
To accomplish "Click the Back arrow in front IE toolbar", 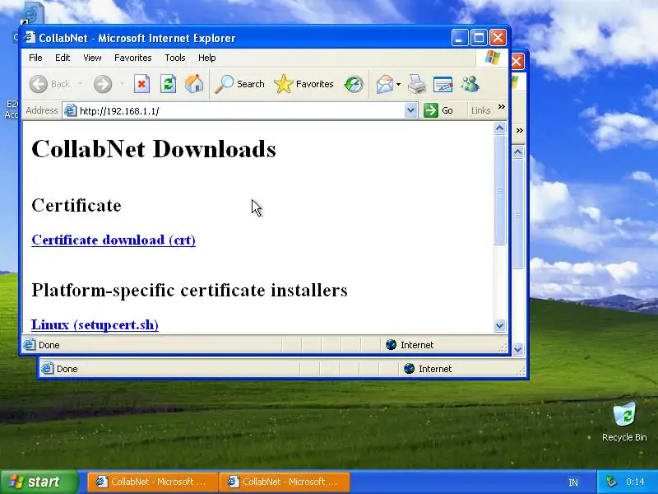I will coord(39,84).
